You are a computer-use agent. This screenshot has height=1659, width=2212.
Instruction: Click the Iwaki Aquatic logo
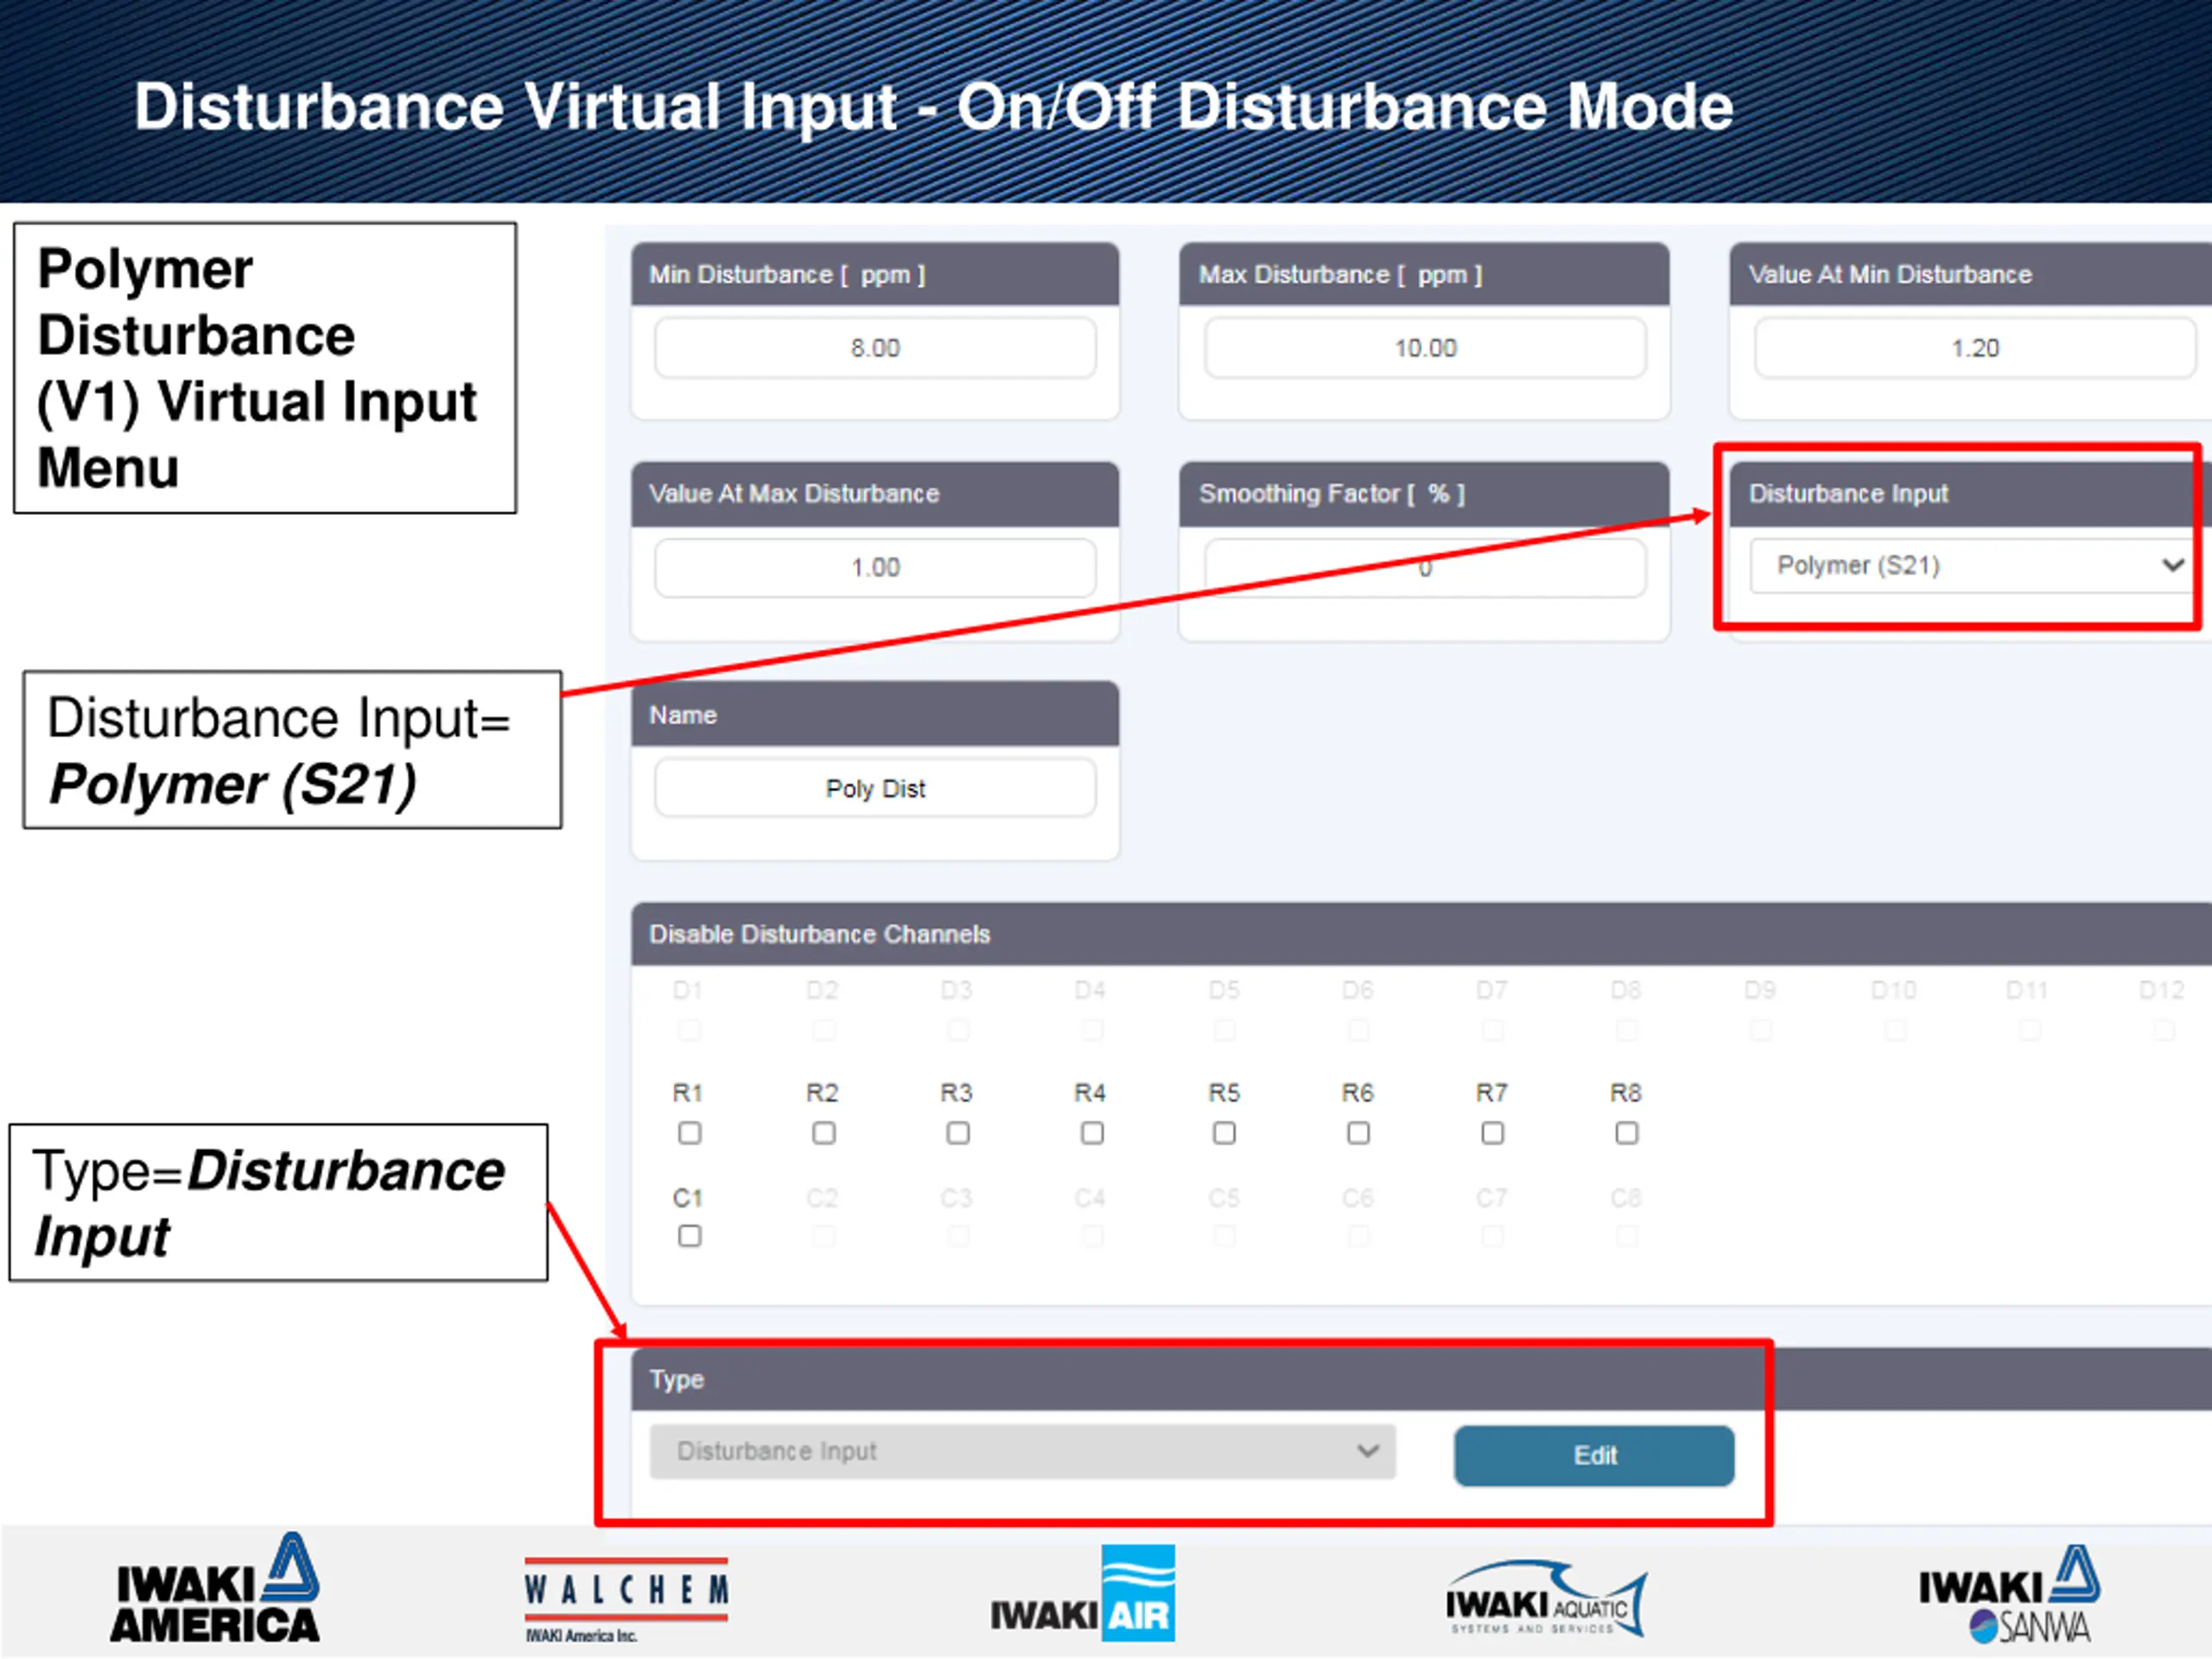point(1546,1600)
